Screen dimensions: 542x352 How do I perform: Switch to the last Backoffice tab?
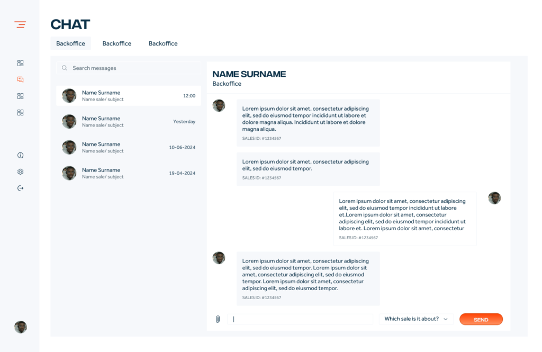coord(163,43)
